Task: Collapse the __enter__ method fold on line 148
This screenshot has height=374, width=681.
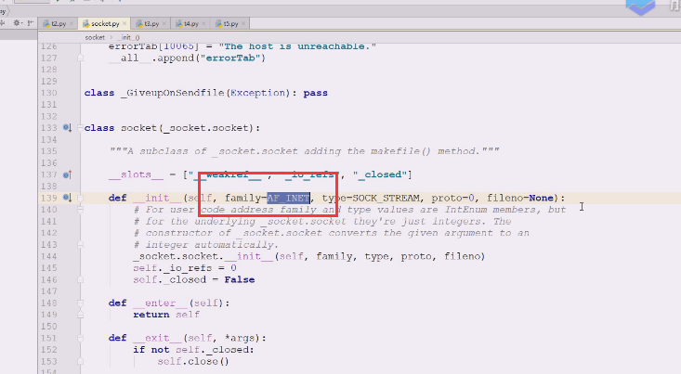Action: pyautogui.click(x=80, y=303)
